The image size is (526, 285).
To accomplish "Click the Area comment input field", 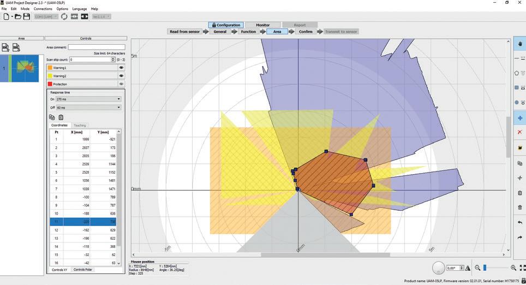I will click(97, 48).
